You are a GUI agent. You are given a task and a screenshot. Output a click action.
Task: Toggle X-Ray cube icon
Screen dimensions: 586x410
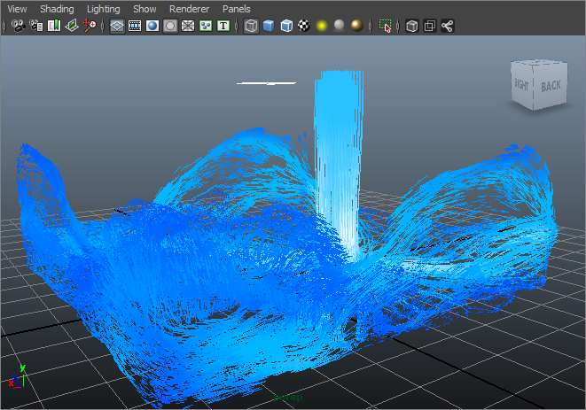(412, 26)
